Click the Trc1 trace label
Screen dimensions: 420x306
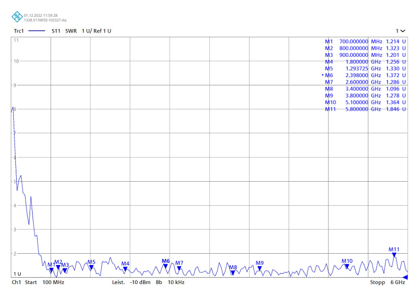[x=19, y=31]
